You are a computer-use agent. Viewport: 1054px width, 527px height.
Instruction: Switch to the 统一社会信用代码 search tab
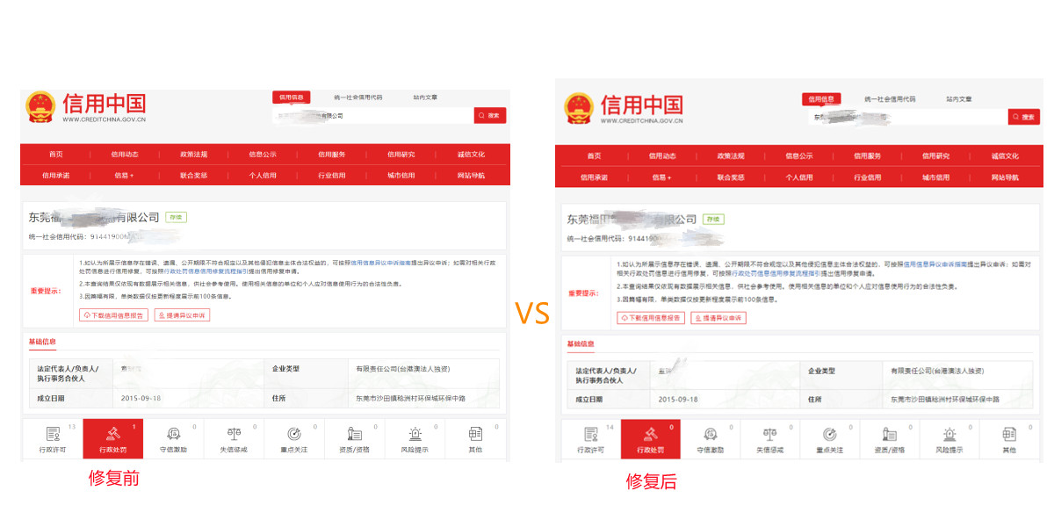[x=357, y=97]
